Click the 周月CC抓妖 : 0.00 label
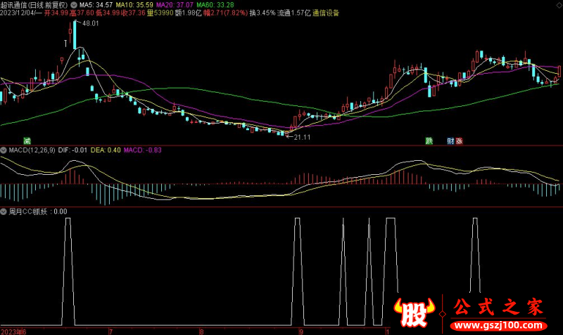Image resolution: width=563 pixels, height=335 pixels. point(38,212)
